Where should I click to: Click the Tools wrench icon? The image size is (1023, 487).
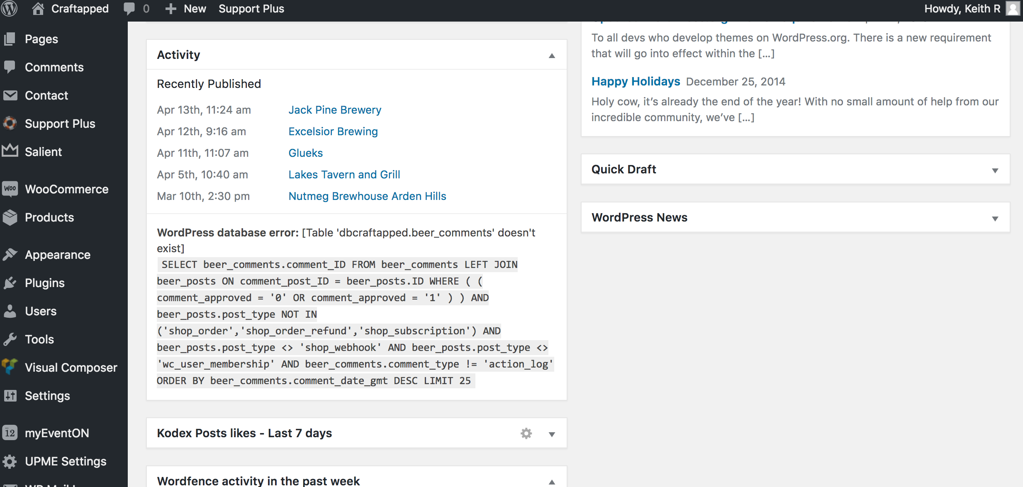tap(10, 339)
